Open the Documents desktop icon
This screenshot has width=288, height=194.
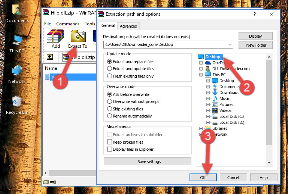[x=17, y=10]
